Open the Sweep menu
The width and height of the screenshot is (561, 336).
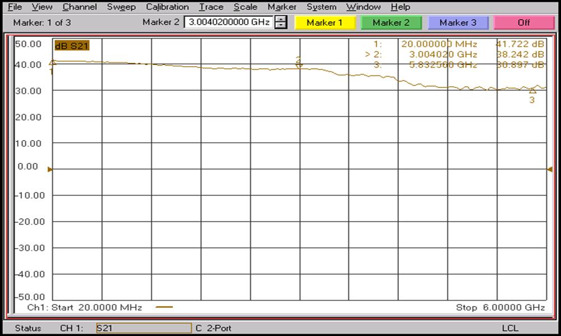[x=121, y=7]
